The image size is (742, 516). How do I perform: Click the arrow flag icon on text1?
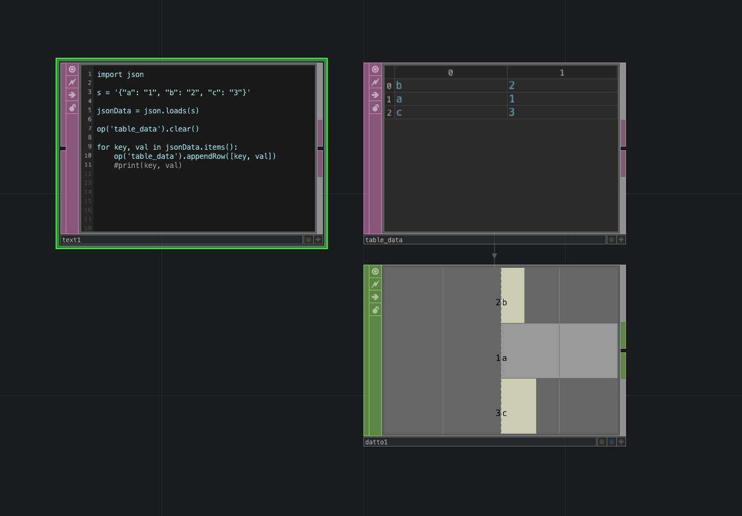[72, 95]
